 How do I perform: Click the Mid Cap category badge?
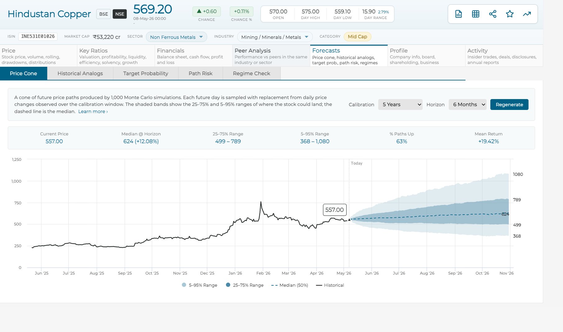click(357, 37)
